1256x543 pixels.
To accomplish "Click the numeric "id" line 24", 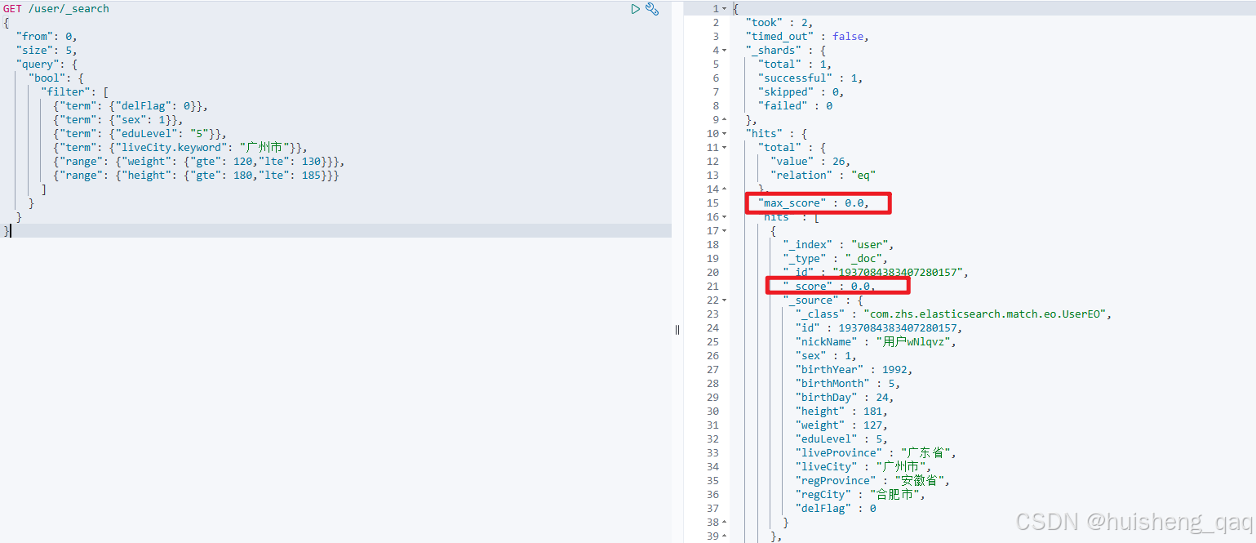I will tap(879, 328).
